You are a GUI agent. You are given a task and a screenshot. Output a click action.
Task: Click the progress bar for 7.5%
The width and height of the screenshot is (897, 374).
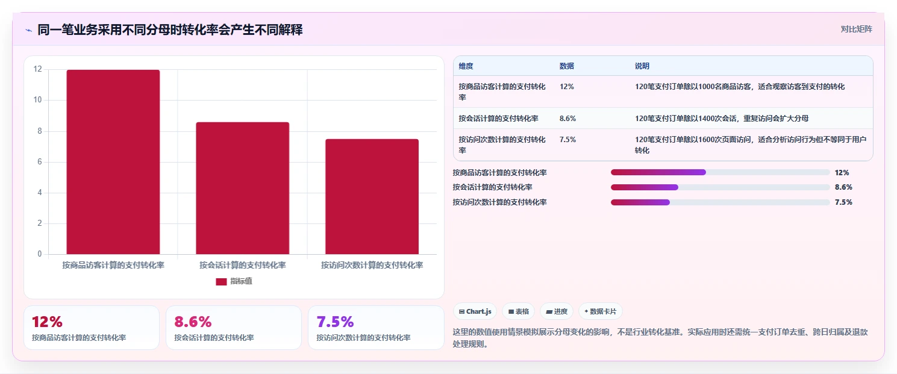point(720,202)
